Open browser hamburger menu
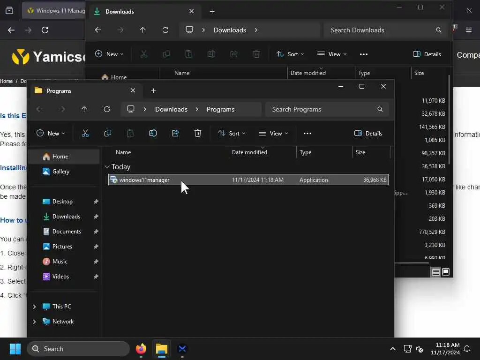 pyautogui.click(x=469, y=30)
